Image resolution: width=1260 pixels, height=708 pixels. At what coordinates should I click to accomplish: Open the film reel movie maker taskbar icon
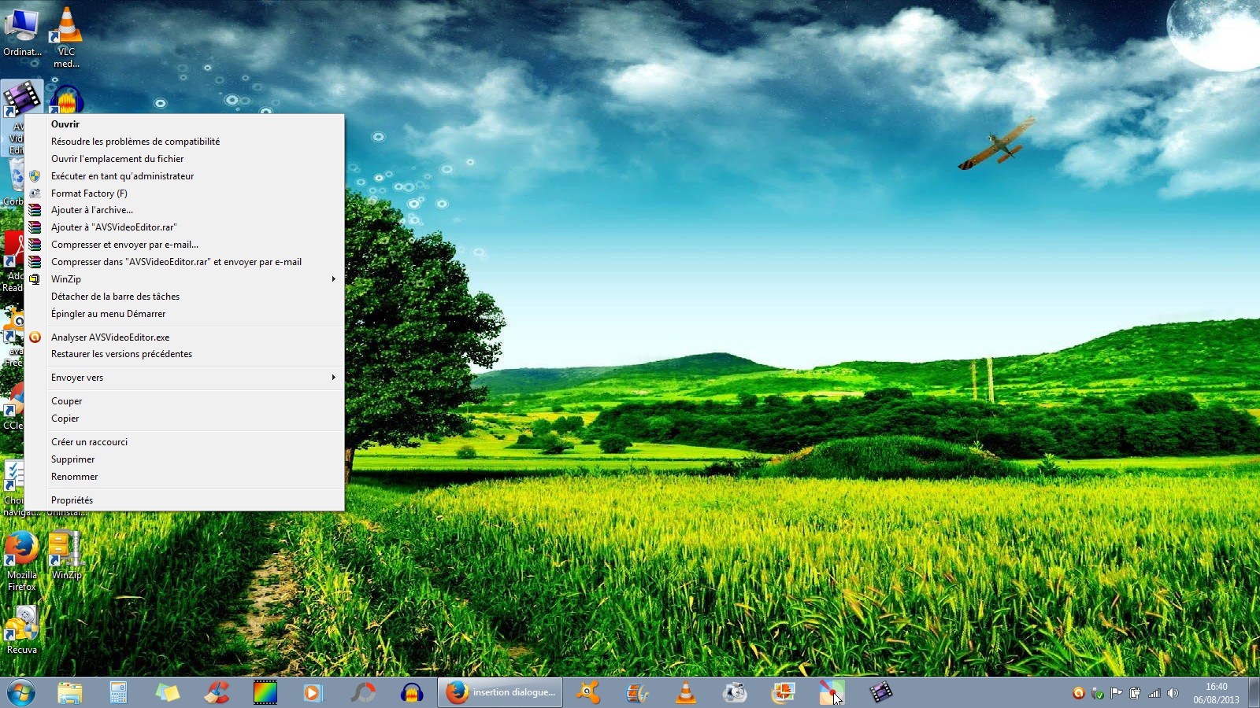[x=636, y=693]
